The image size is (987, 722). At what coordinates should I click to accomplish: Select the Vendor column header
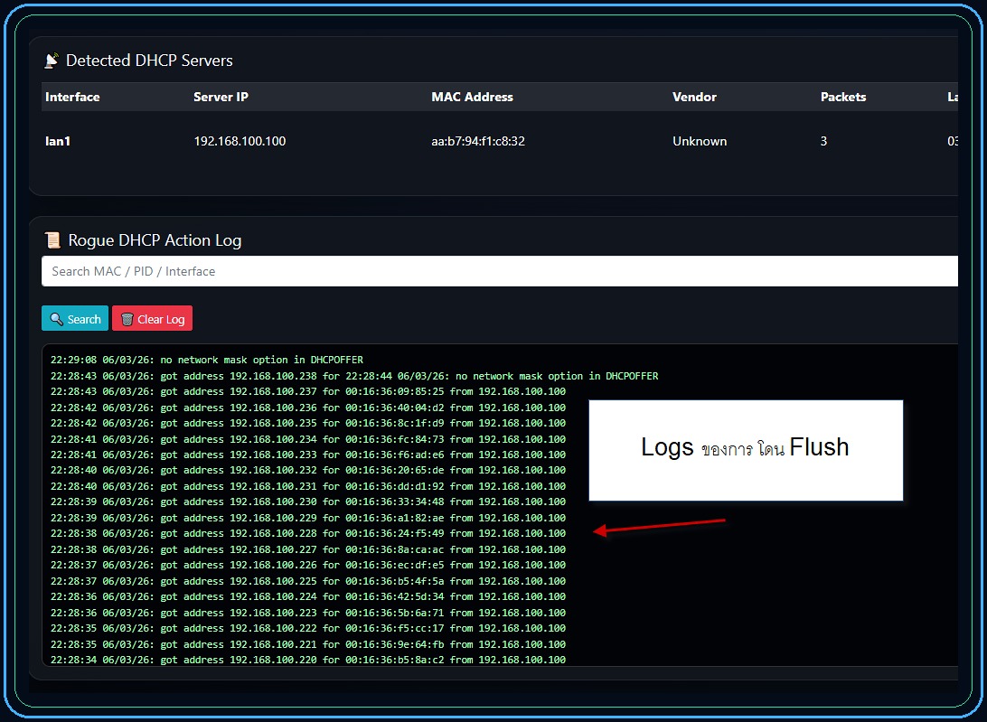[x=694, y=97]
